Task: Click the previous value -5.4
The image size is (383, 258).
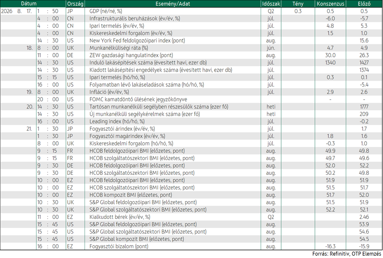Action: (x=364, y=85)
